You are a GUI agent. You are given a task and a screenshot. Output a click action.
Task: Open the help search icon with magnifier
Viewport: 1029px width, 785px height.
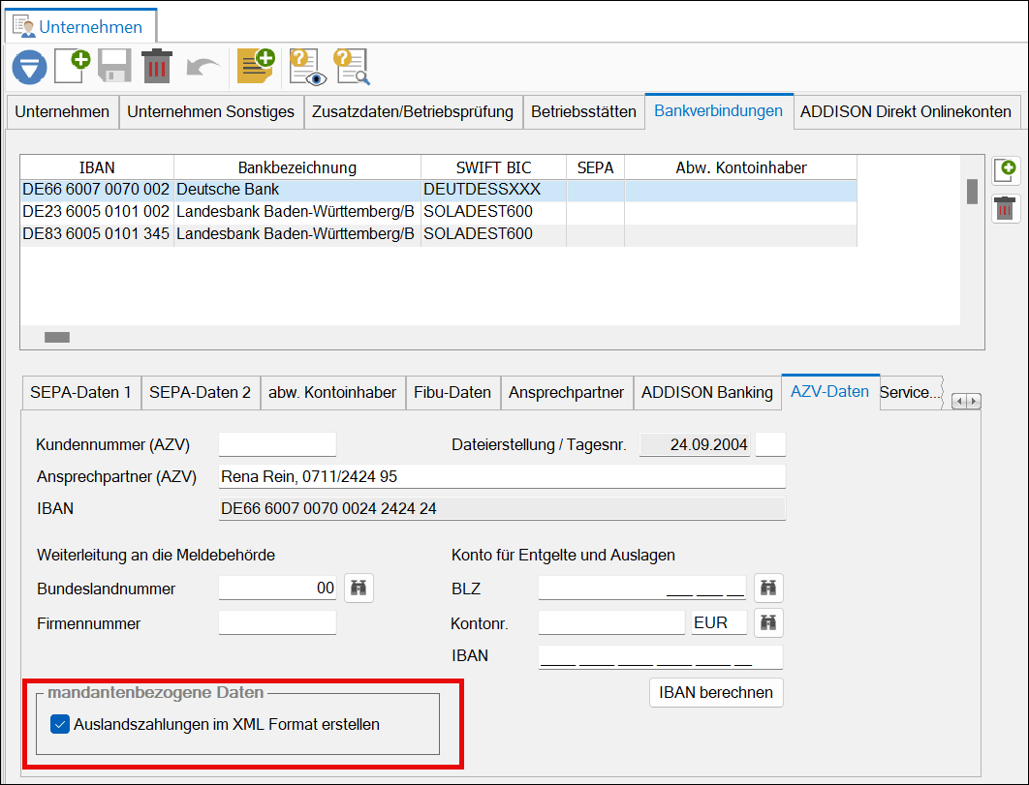pyautogui.click(x=352, y=67)
